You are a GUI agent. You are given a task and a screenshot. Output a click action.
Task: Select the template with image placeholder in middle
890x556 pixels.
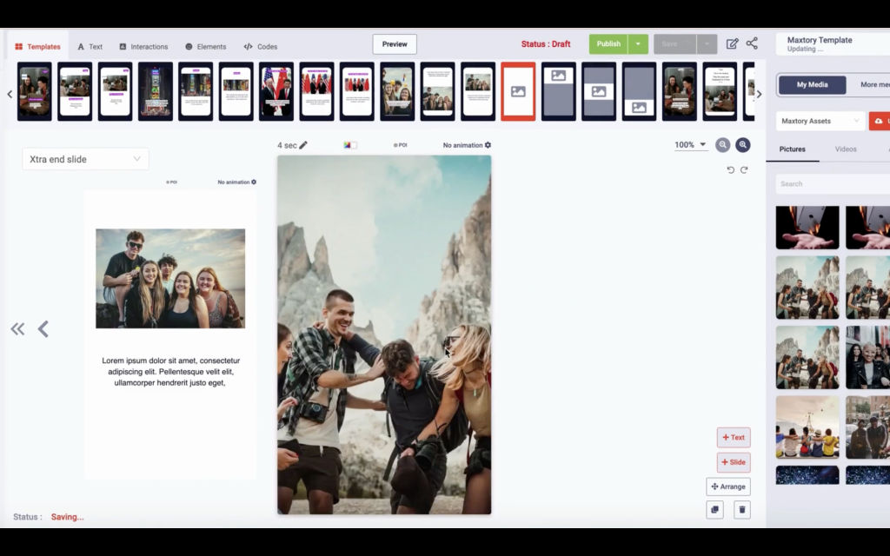pos(599,91)
